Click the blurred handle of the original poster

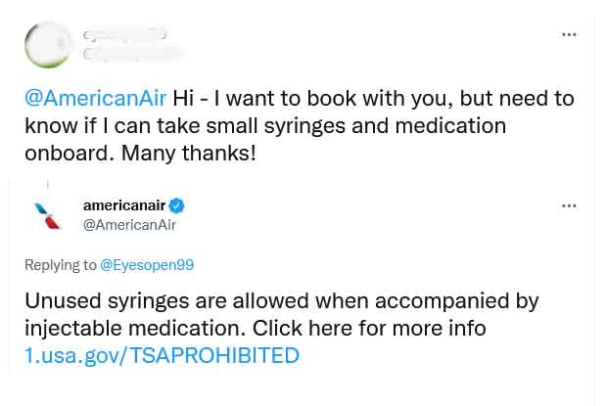point(133,54)
